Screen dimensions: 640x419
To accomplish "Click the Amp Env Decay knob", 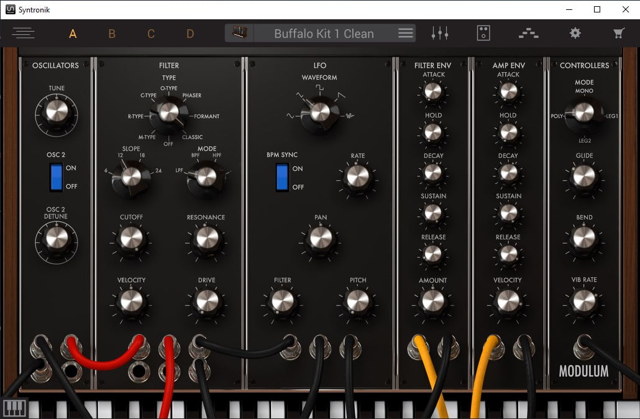I will coord(508,172).
